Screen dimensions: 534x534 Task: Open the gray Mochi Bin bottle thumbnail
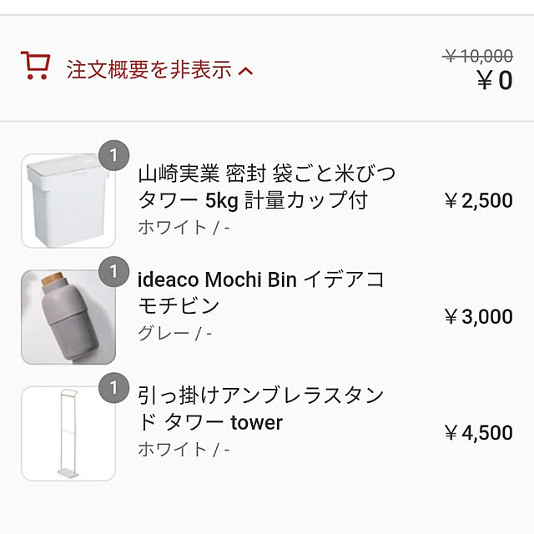68,317
